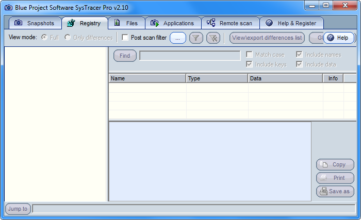
Task: Toggle the Include names checkbox
Action: pyautogui.click(x=299, y=55)
